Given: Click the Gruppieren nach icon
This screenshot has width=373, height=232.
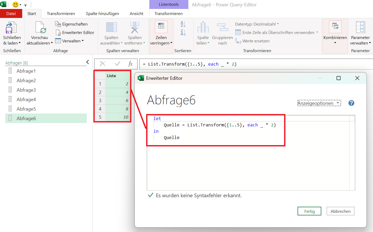Looking at the screenshot, I should coord(222,27).
